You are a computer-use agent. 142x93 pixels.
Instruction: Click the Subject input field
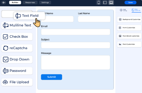(75, 45)
